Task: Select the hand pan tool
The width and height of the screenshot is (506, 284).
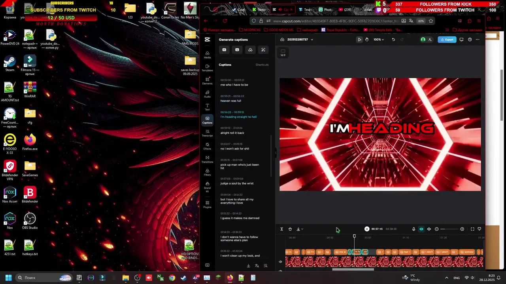Action: 367,39
